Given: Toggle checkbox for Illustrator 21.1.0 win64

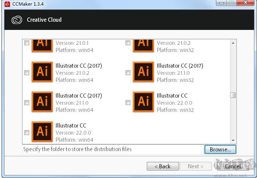Looking at the screenshot, I should pyautogui.click(x=27, y=102).
